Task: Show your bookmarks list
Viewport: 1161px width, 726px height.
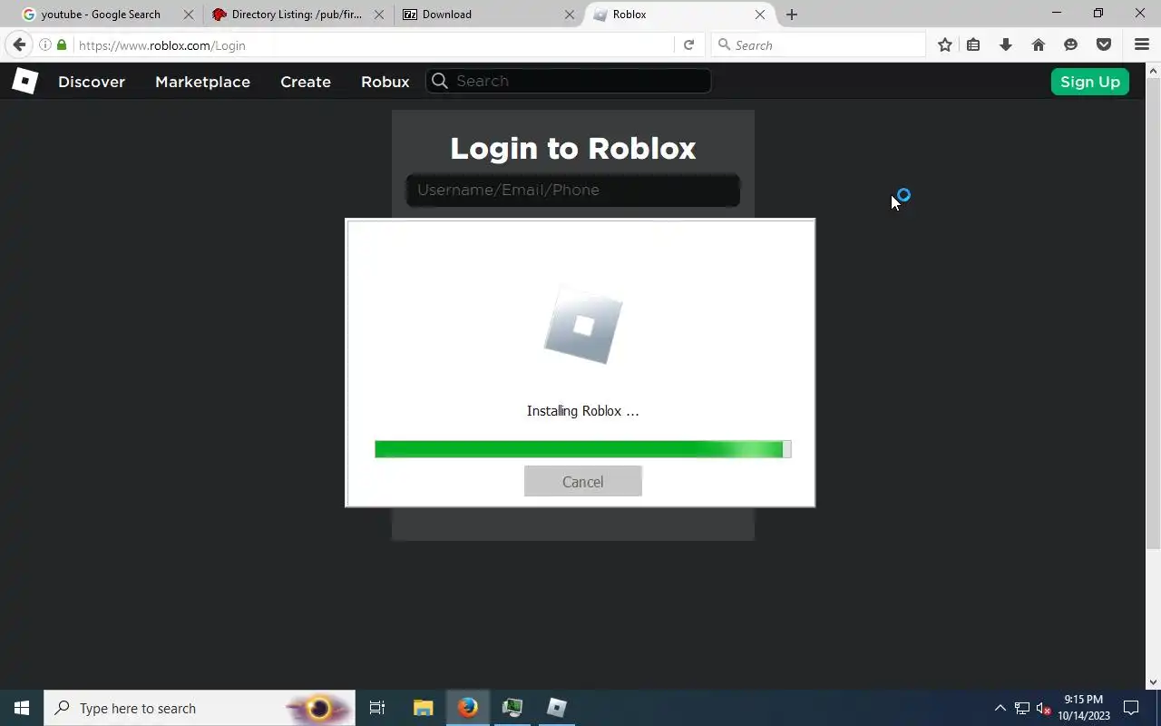Action: click(973, 44)
